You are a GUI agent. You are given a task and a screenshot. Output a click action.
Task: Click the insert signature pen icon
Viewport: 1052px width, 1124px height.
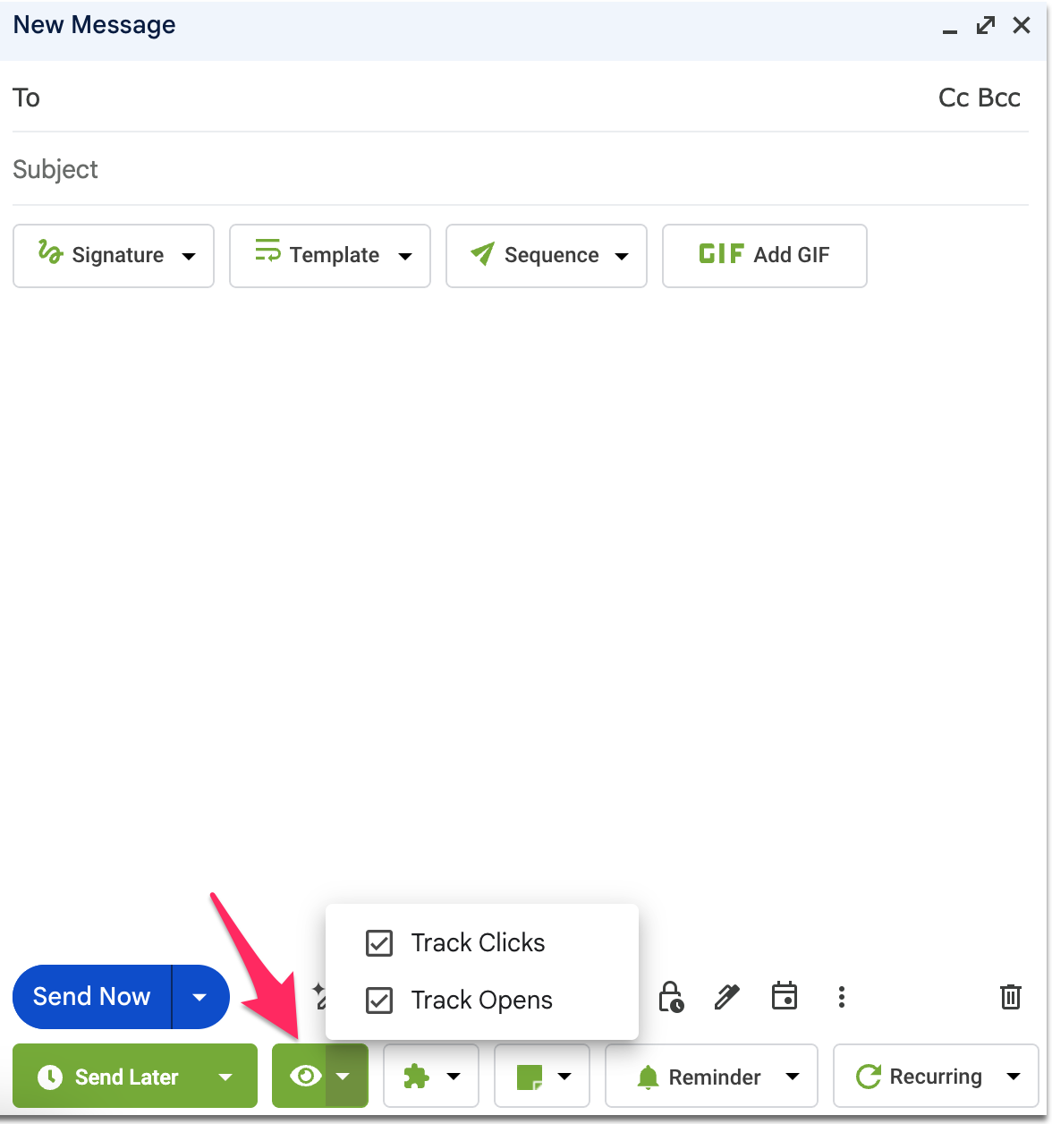point(727,997)
